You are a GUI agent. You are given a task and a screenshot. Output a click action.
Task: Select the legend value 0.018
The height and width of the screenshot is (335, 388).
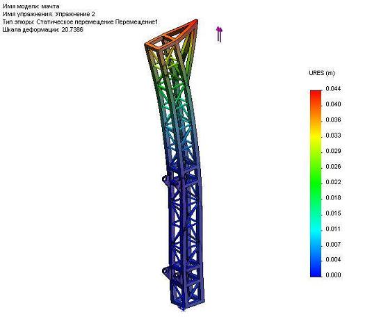333,197
